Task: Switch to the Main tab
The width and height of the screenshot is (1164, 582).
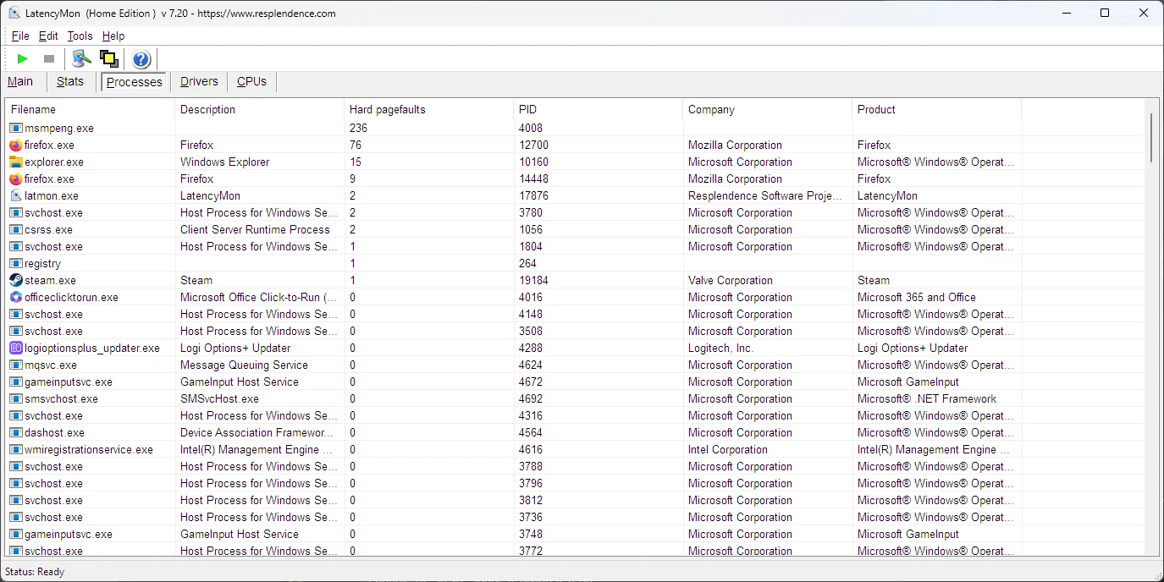Action: coord(20,82)
